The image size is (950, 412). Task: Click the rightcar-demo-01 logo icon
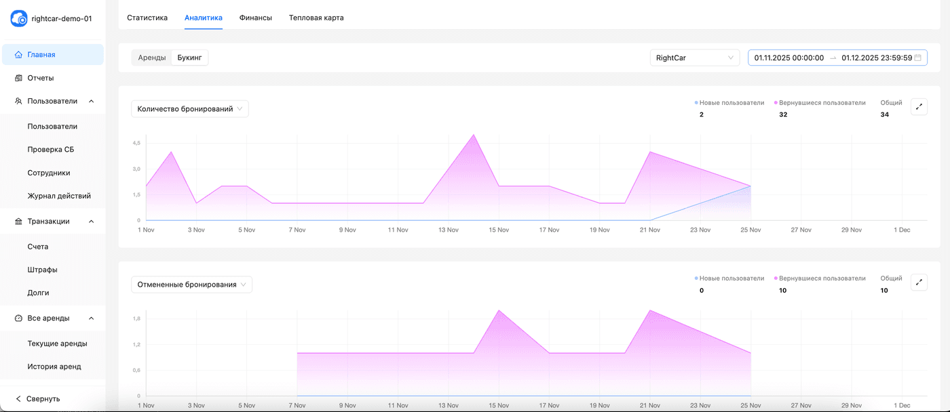(19, 19)
